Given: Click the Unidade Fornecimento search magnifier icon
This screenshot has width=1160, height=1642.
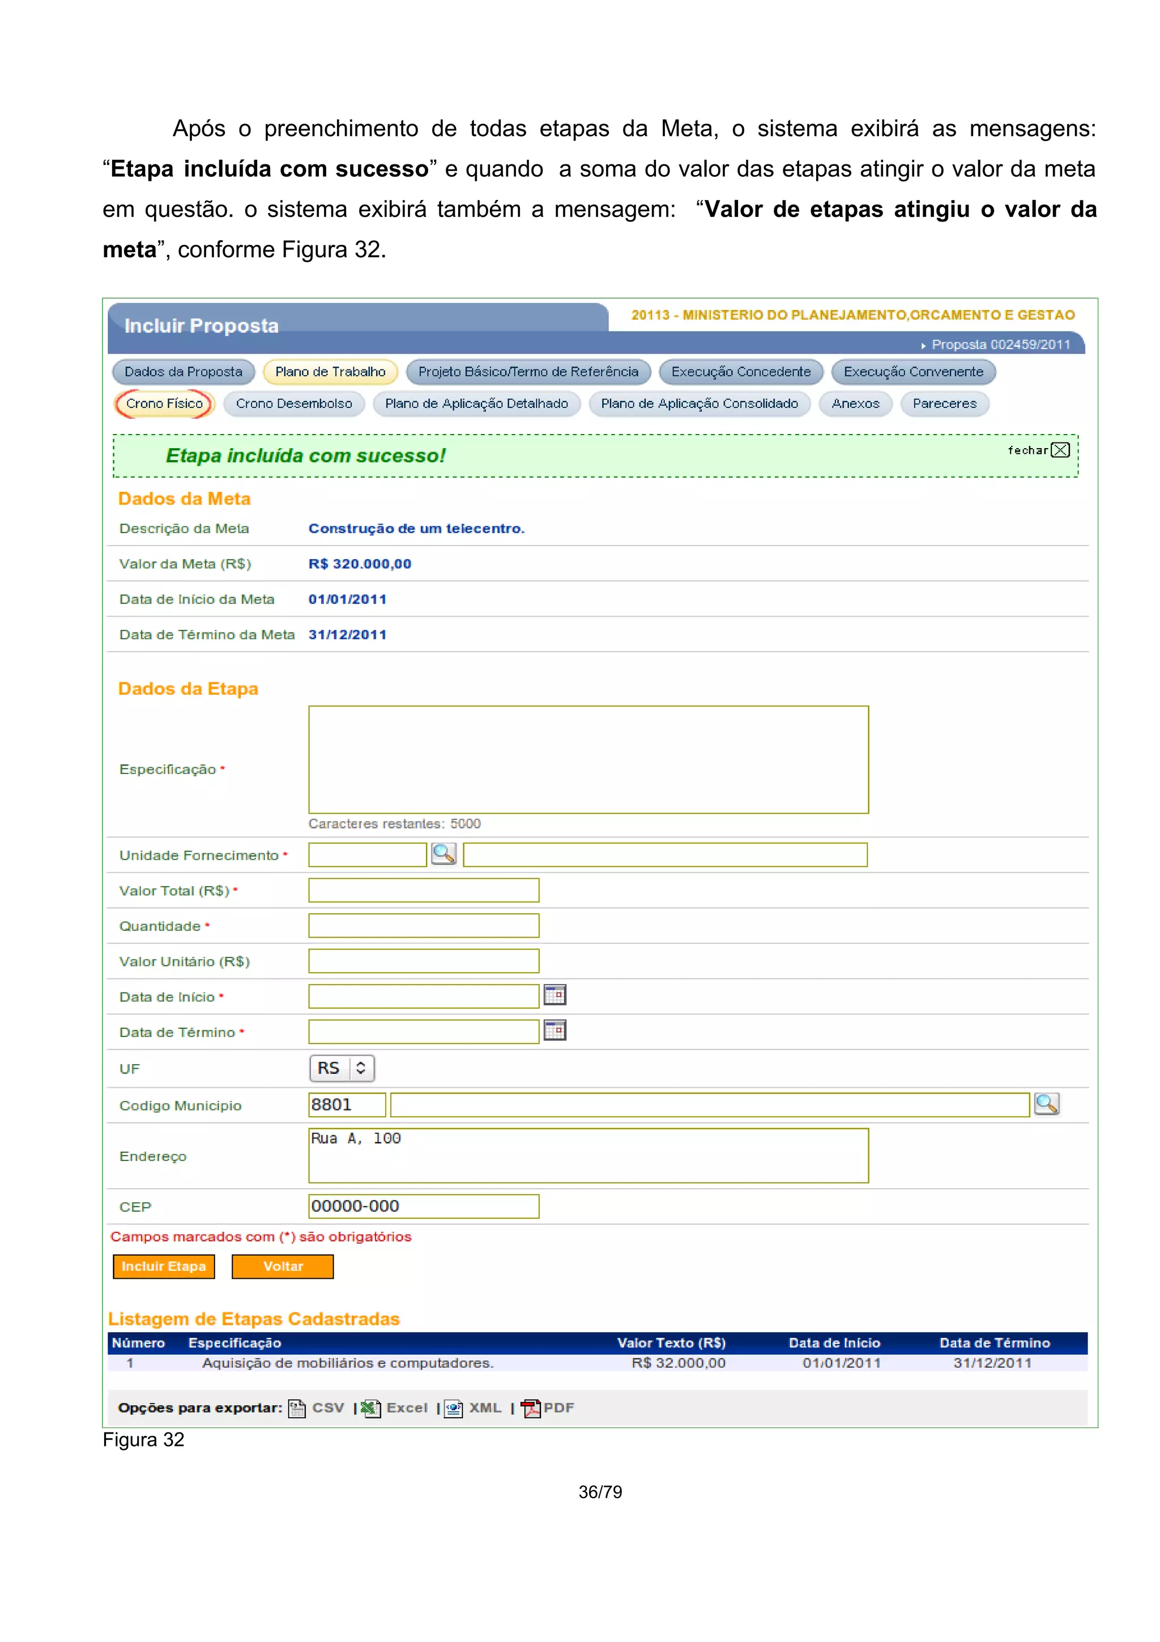Looking at the screenshot, I should point(443,854).
